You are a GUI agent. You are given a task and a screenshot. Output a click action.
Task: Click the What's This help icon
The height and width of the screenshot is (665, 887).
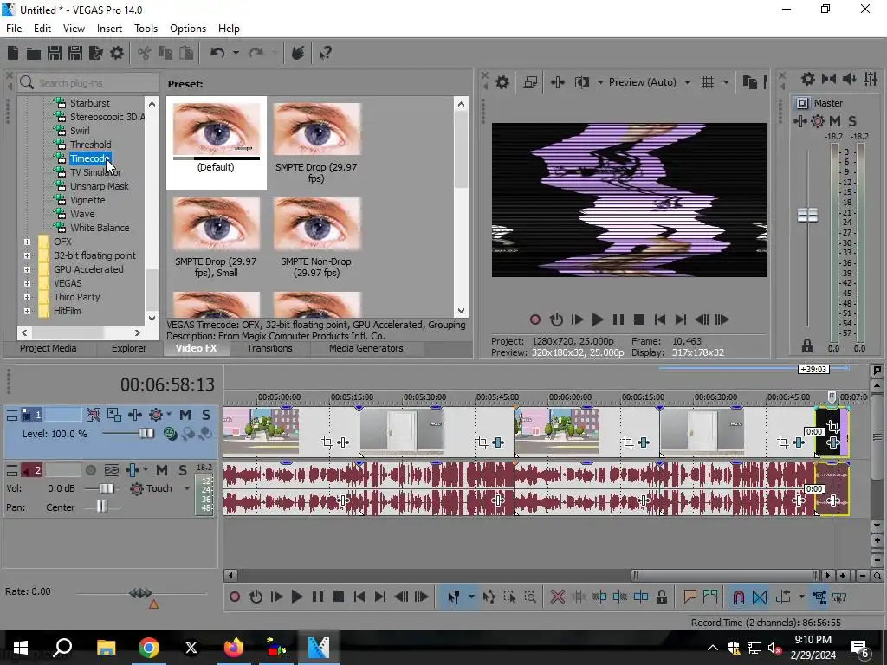pos(325,53)
